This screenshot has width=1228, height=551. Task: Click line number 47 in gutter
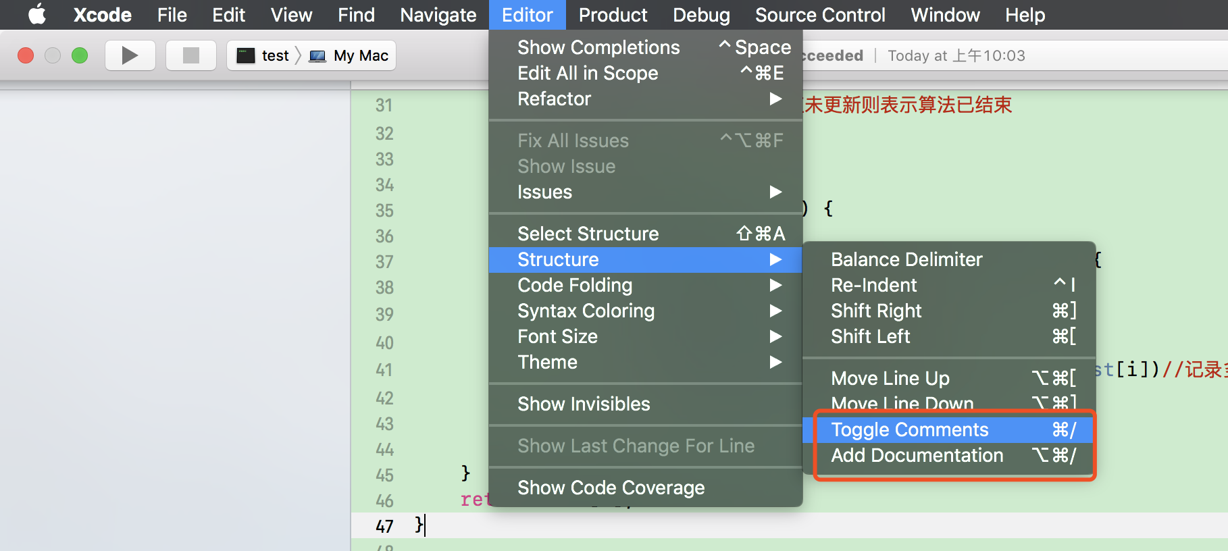(384, 526)
